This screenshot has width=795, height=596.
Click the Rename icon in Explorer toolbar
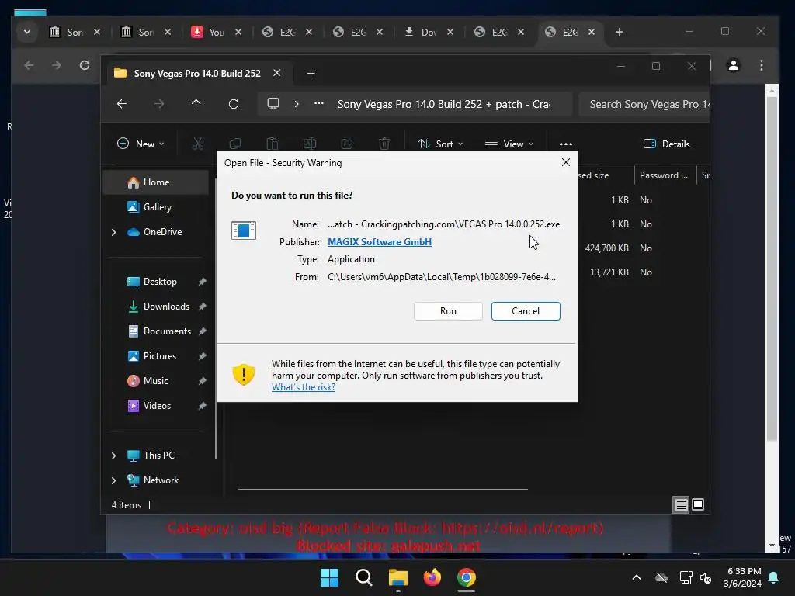pyautogui.click(x=310, y=144)
